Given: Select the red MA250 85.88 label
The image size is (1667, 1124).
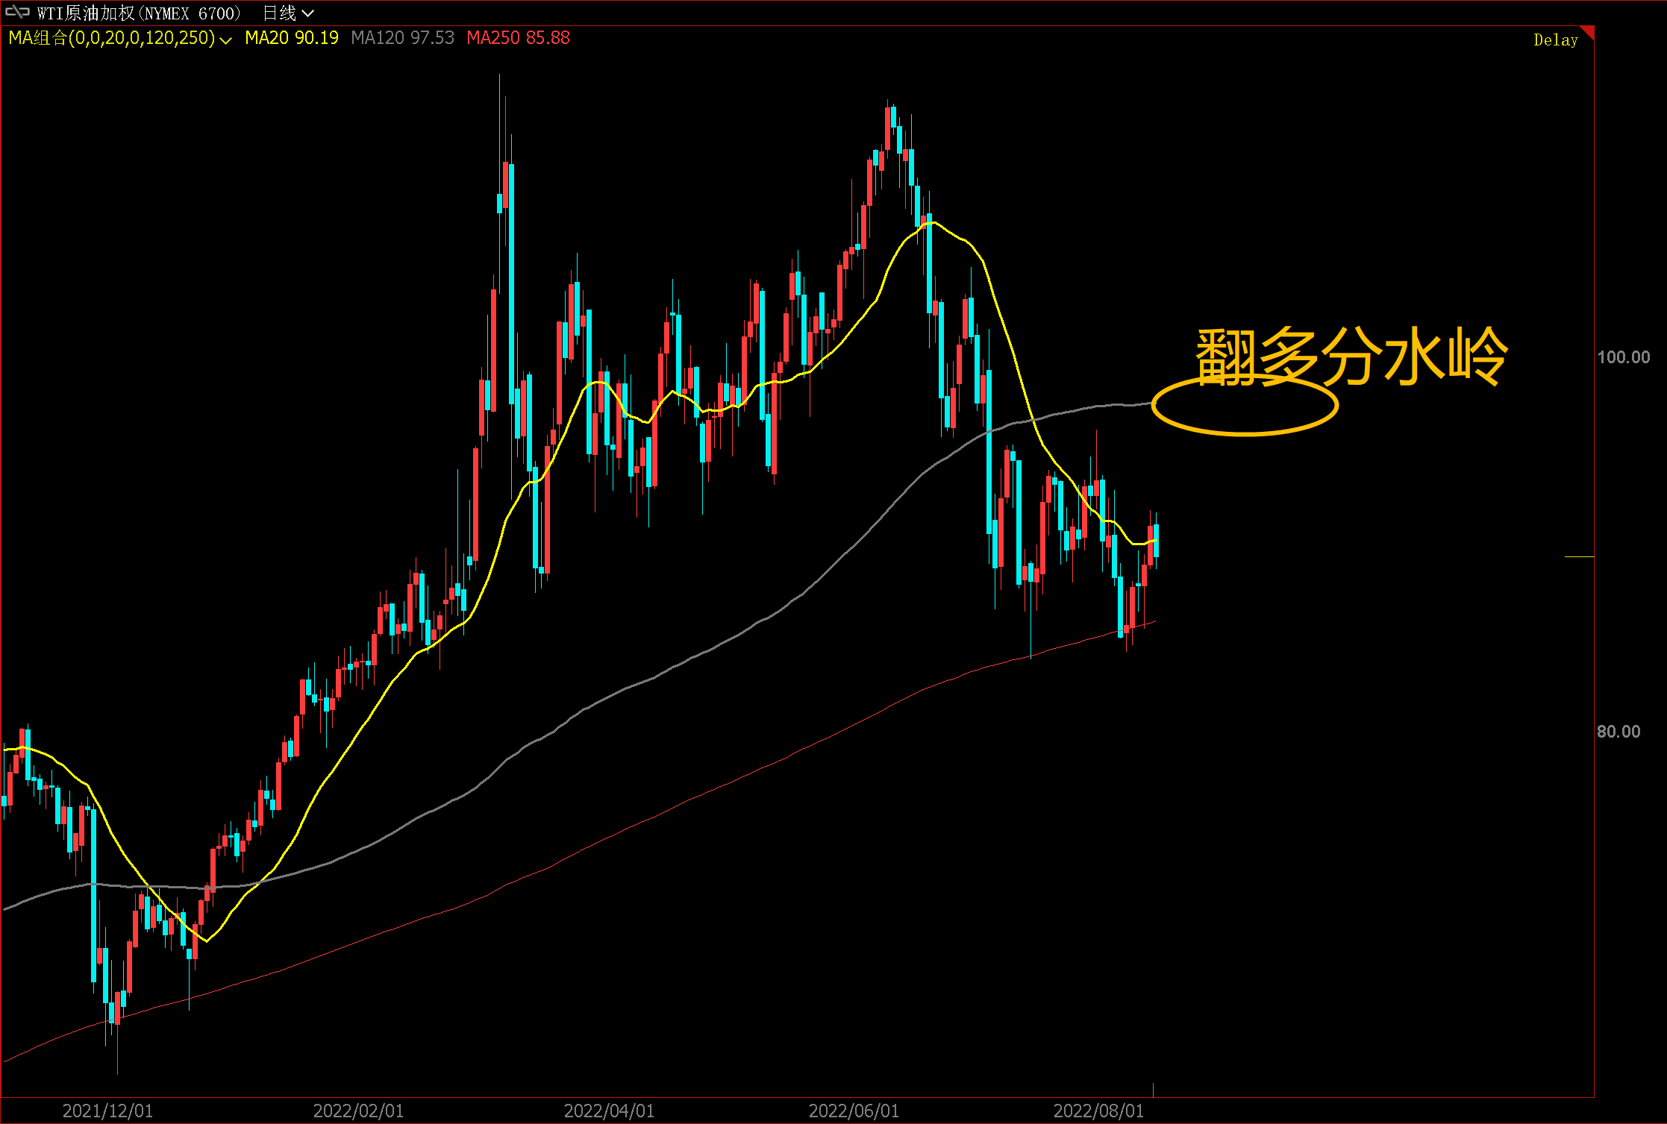Looking at the screenshot, I should pyautogui.click(x=518, y=38).
